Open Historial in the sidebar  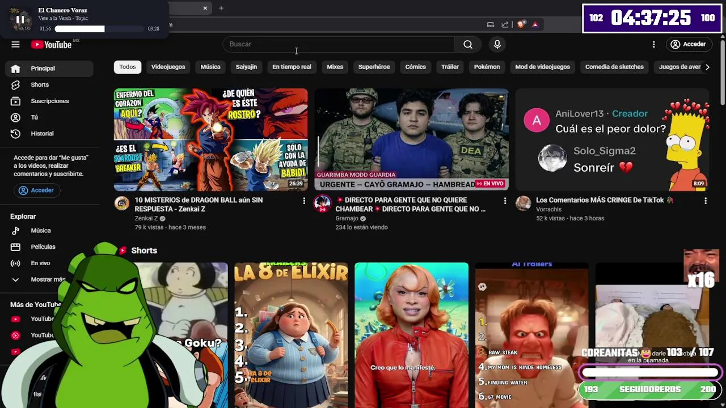49,134
